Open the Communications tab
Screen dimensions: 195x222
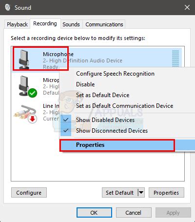pos(104,24)
